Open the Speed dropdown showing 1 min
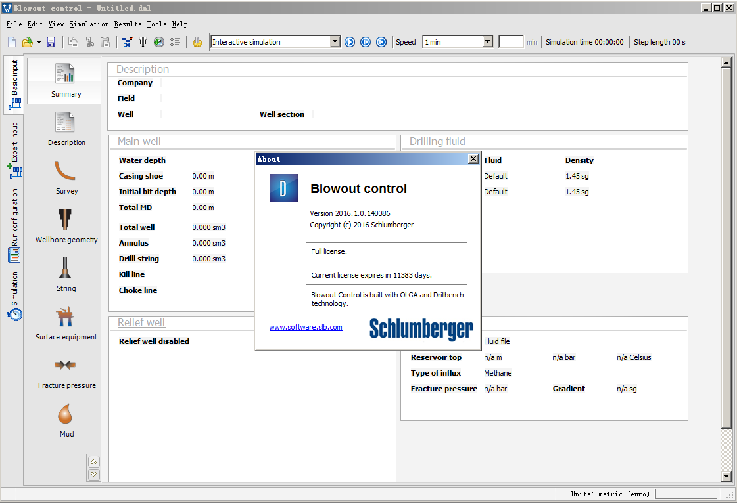The width and height of the screenshot is (737, 503). point(487,42)
